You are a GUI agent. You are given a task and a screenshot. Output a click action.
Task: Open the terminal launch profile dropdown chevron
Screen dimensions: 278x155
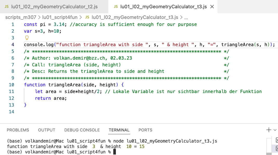275,130
